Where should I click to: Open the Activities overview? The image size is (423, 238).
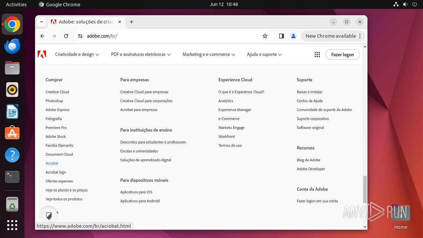tap(16, 4)
